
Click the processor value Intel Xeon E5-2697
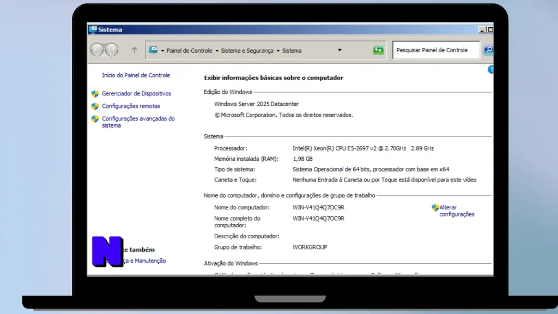click(x=363, y=148)
